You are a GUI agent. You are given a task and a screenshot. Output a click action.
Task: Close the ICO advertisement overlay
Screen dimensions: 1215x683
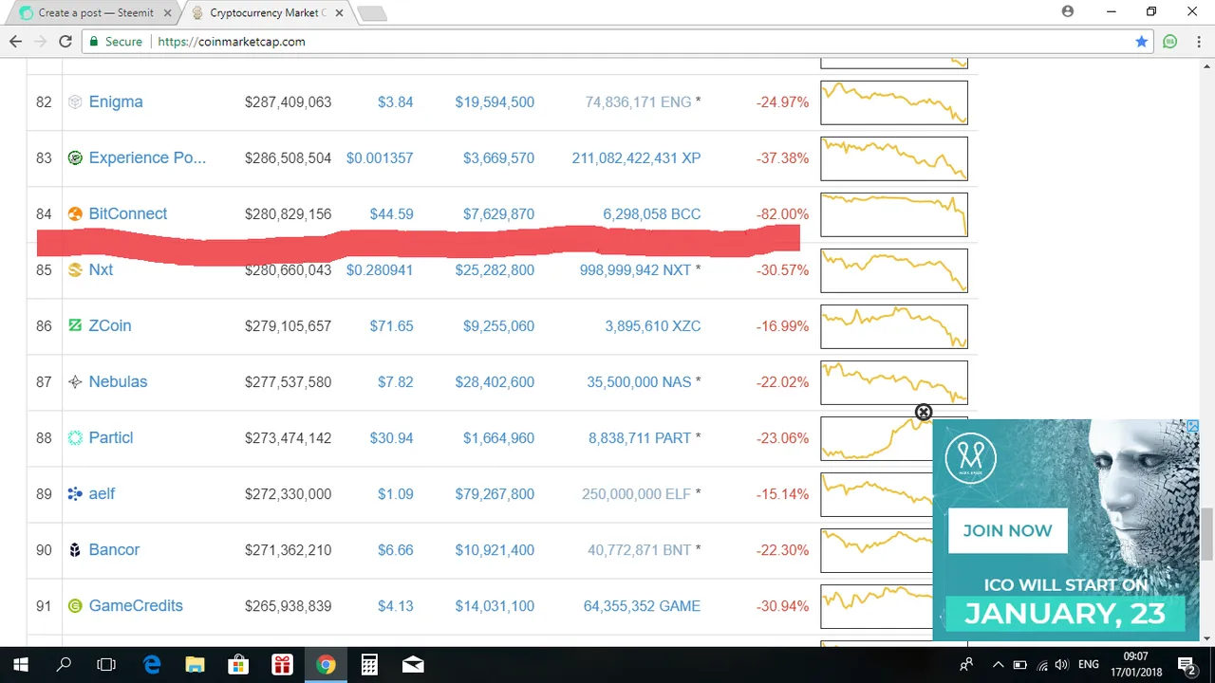(924, 412)
